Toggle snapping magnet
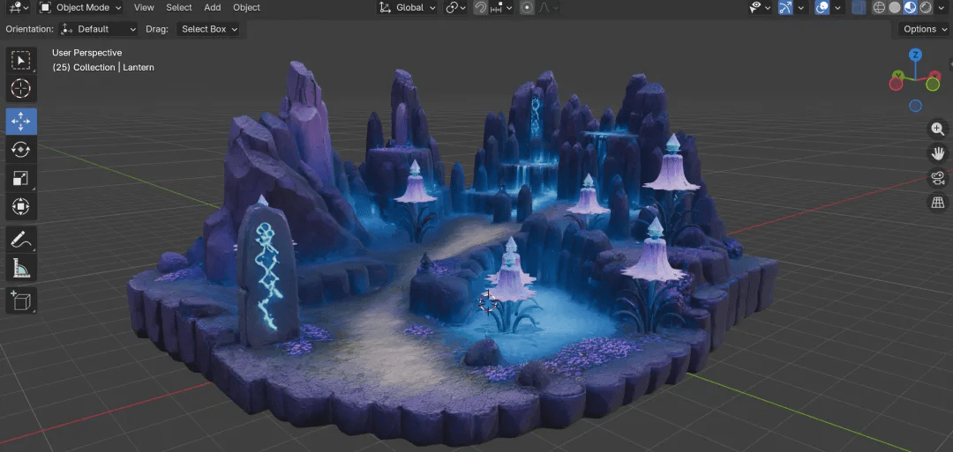Screen dimensions: 953x452 click(x=481, y=8)
